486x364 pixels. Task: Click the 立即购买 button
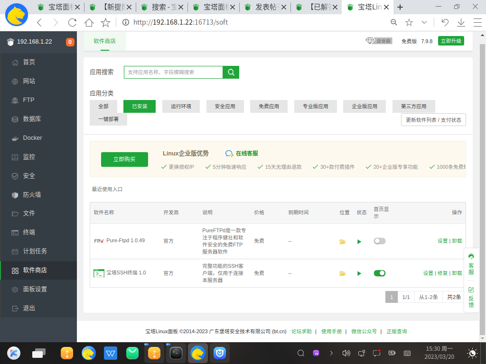(124, 159)
